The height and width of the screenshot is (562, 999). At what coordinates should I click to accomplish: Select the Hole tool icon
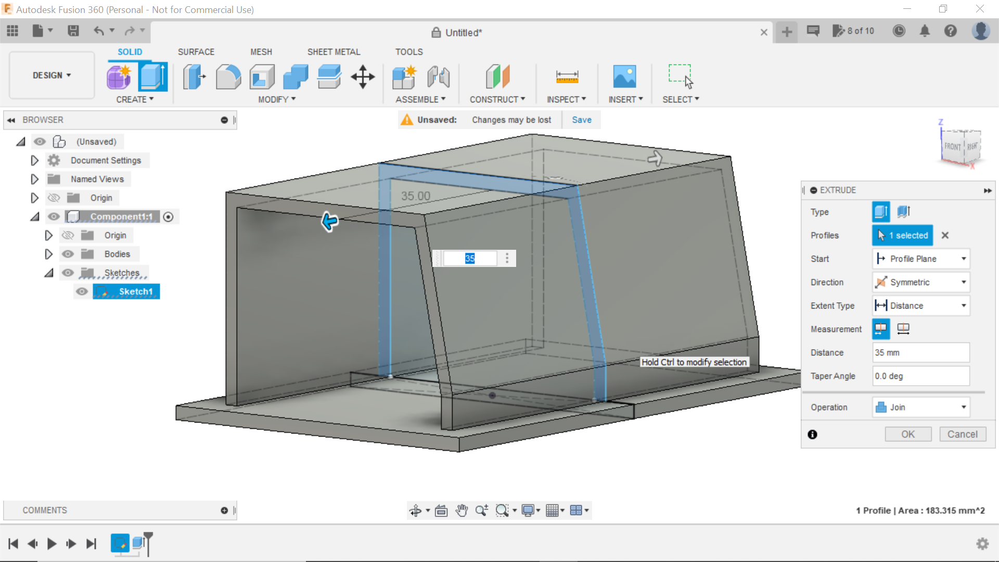click(x=262, y=76)
